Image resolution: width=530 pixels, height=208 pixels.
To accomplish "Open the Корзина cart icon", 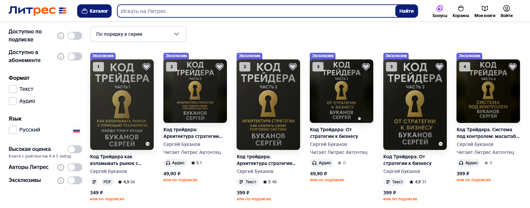I will 461,9.
